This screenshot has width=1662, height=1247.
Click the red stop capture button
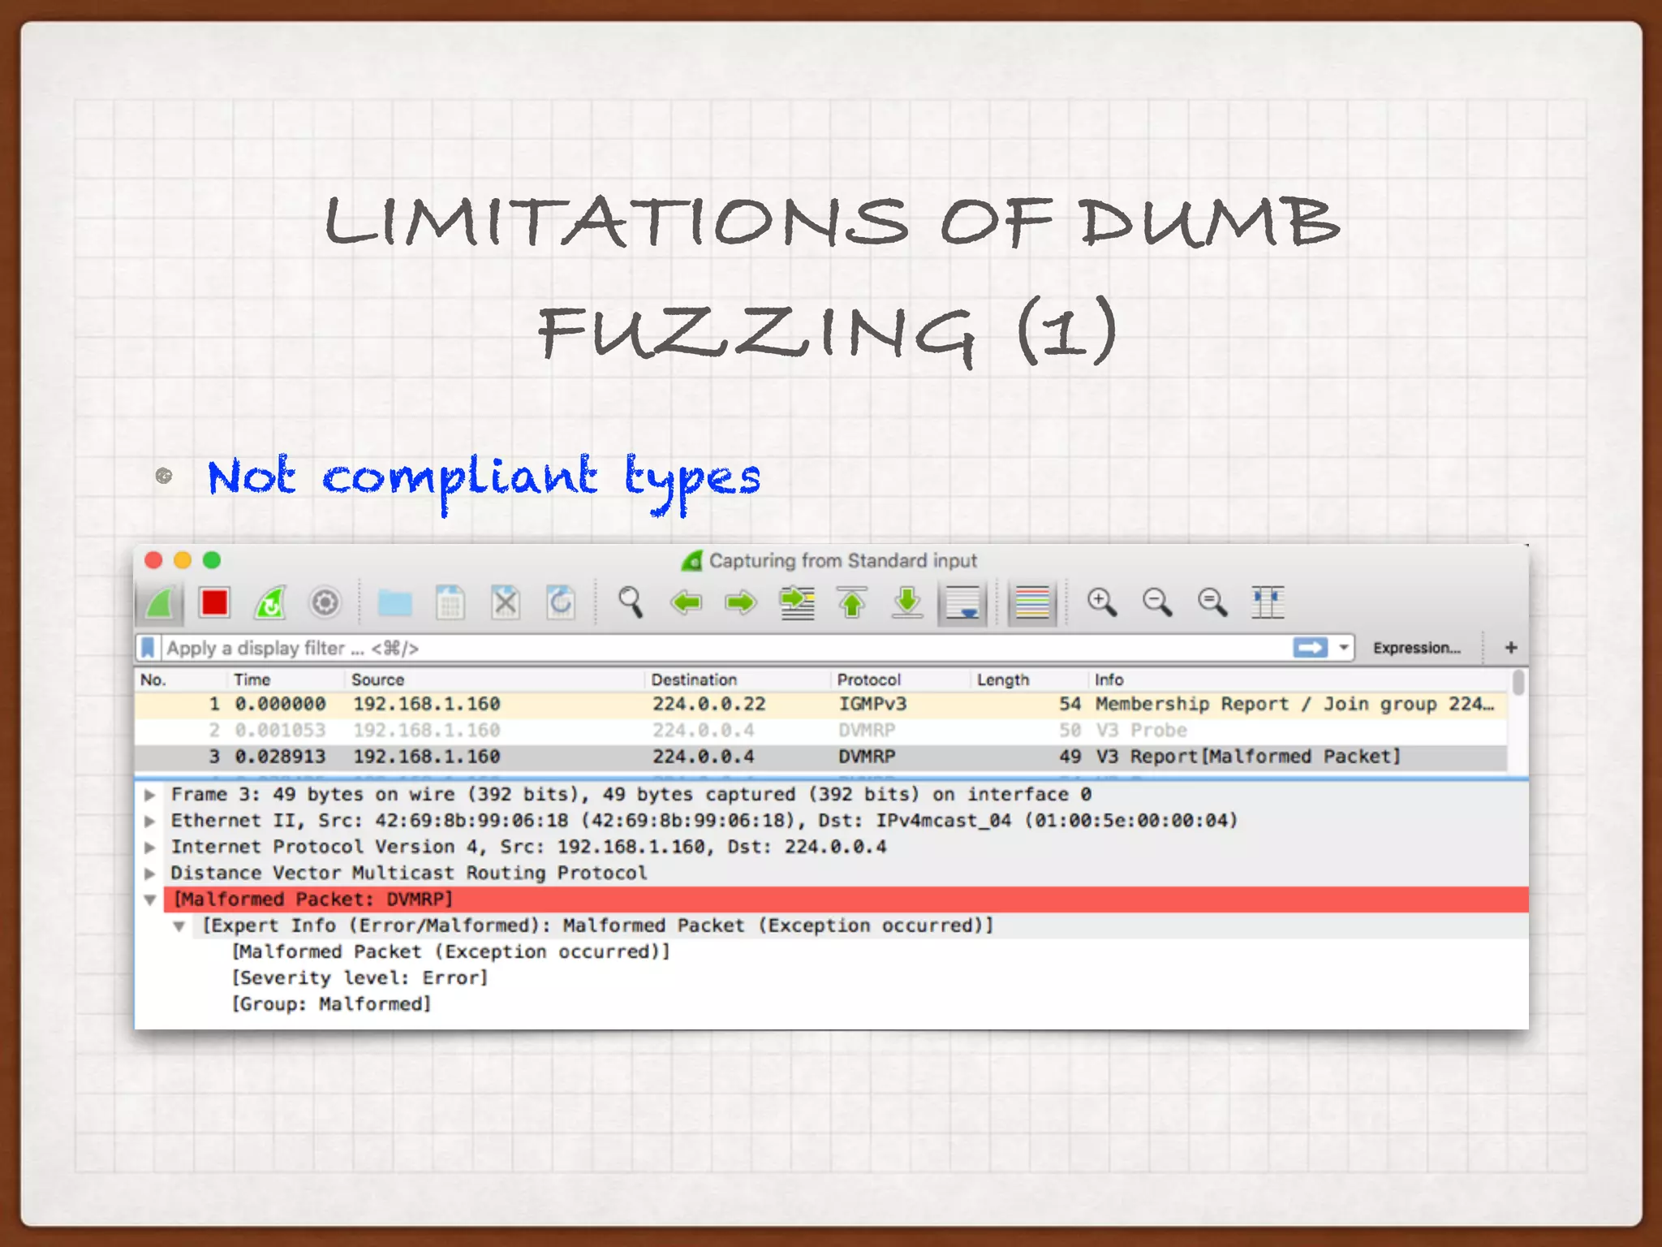pos(215,603)
